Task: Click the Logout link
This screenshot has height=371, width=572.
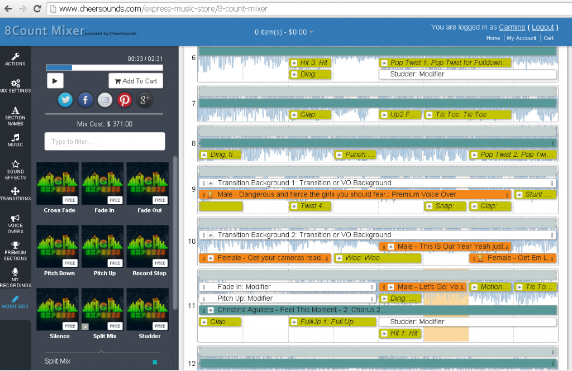Action: click(542, 27)
